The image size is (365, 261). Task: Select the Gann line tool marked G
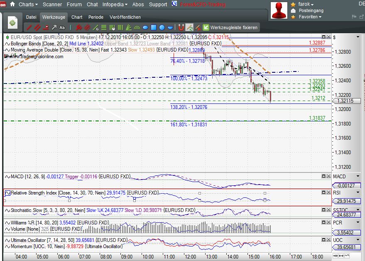(x=96, y=28)
